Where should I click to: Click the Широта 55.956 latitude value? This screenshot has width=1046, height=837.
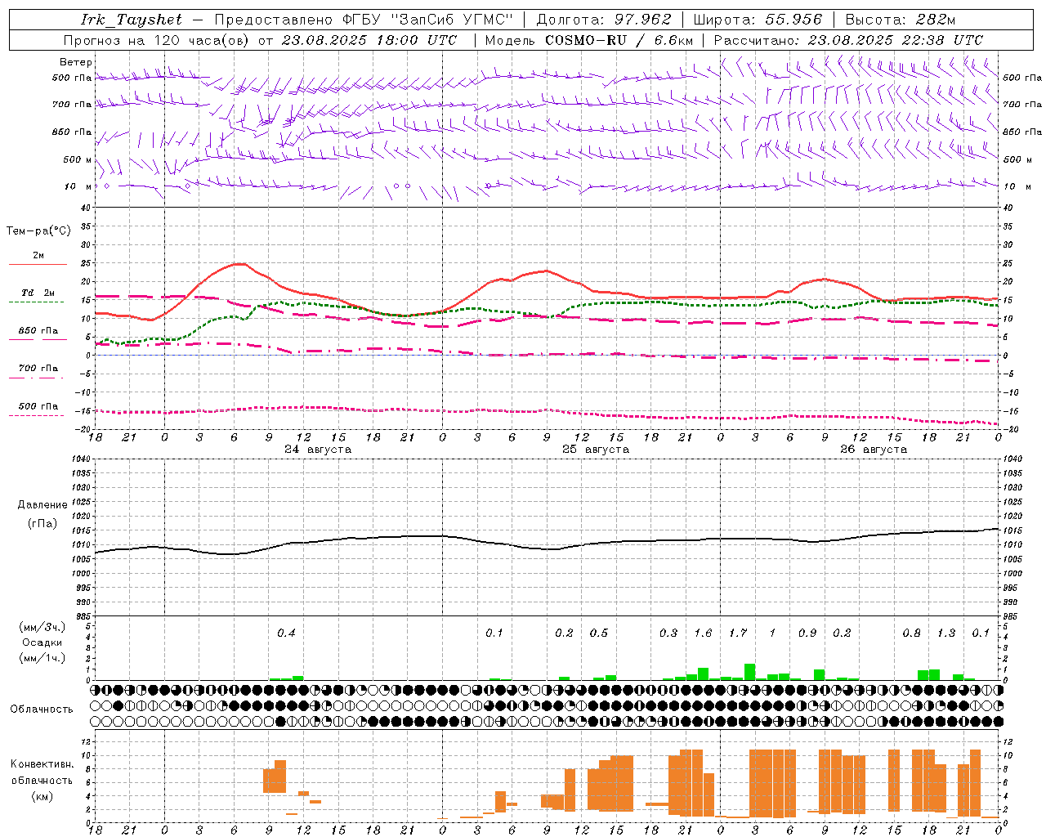(757, 19)
